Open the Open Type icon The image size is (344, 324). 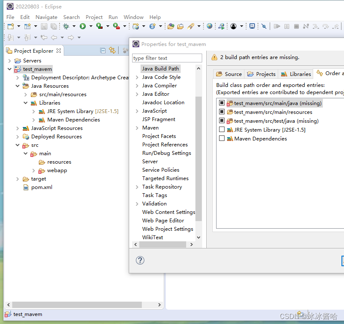point(171,26)
